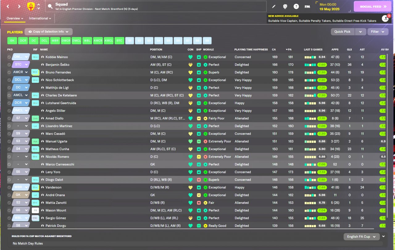This screenshot has height=250, width=395.
Task: Click the morale icon for Manuel Ugarte
Action: tap(205, 142)
